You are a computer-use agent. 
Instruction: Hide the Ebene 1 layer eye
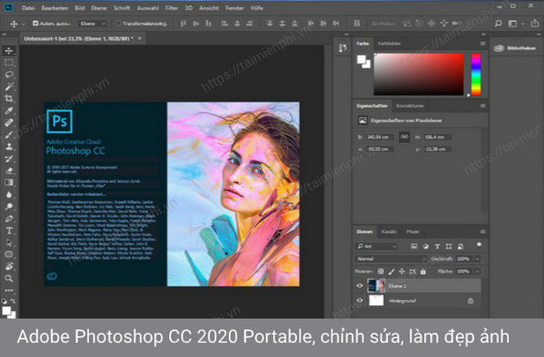360,285
